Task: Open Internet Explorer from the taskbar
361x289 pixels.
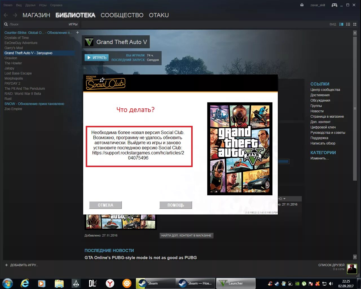Action: pyautogui.click(x=25, y=283)
